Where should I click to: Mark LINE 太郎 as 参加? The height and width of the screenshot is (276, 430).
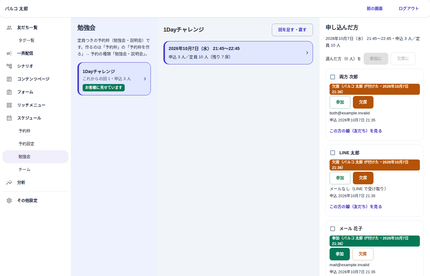(x=340, y=178)
